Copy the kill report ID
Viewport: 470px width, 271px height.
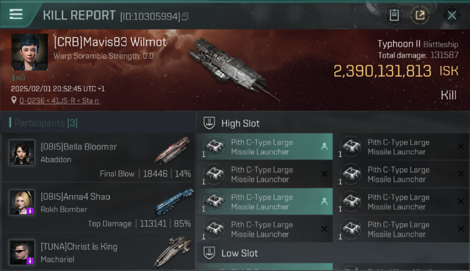[185, 16]
